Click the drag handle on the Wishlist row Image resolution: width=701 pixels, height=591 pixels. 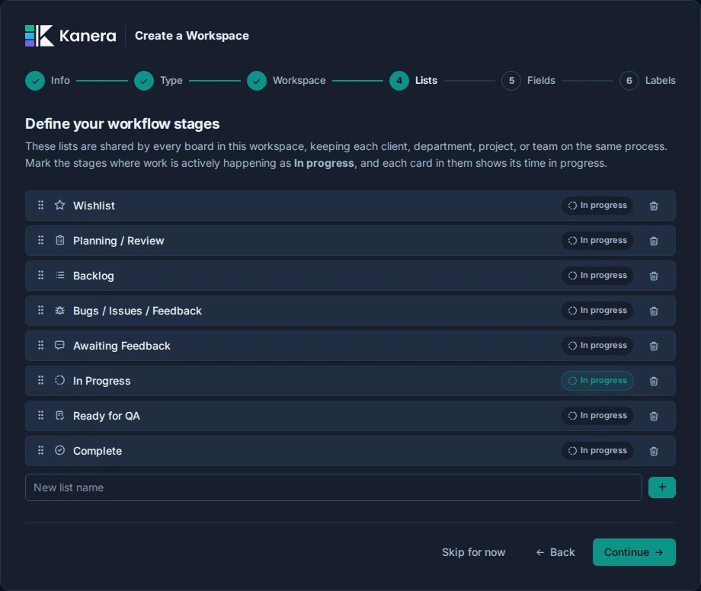[x=40, y=205]
